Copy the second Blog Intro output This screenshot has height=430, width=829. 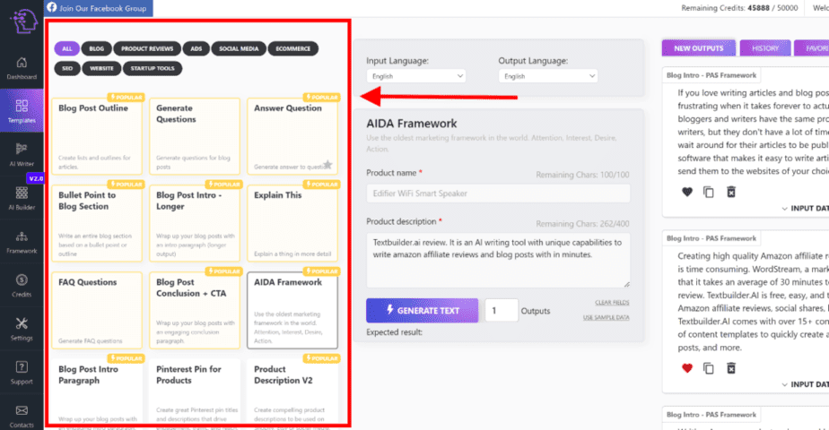click(x=709, y=368)
